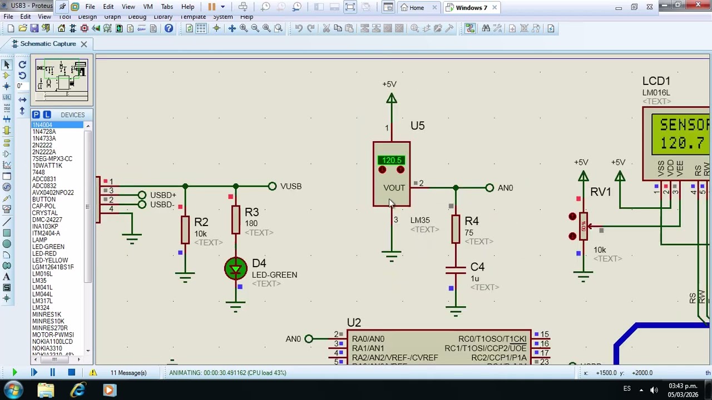Click the Redraw display icon
Viewport: 712px width, 400px height.
189,28
